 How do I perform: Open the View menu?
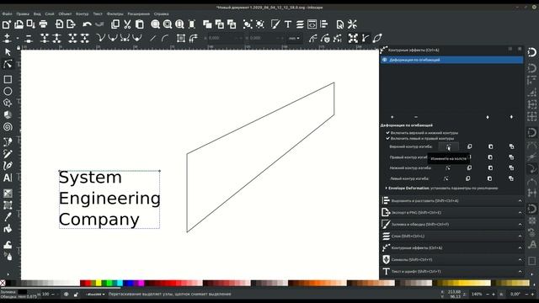37,13
